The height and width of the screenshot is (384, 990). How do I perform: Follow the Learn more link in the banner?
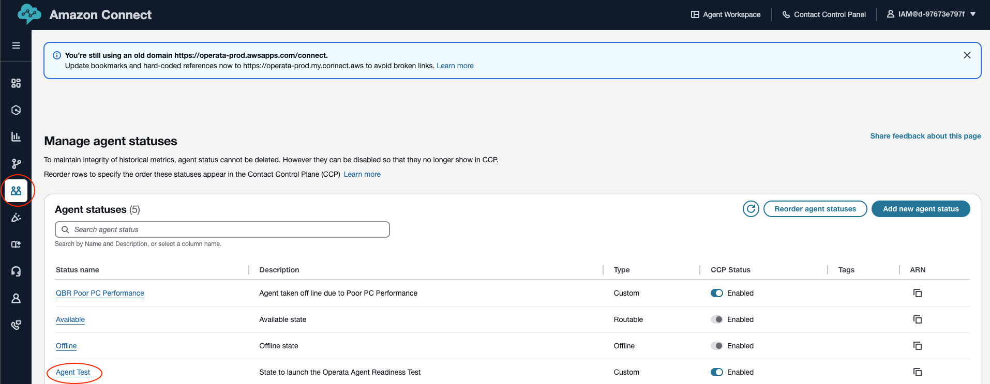455,66
